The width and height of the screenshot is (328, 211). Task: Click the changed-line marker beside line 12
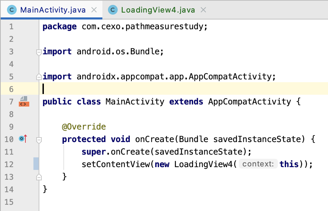(36, 164)
